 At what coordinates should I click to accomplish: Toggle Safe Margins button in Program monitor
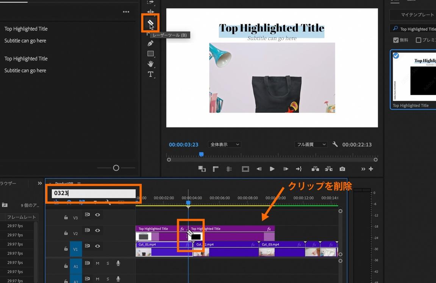pyautogui.click(x=245, y=169)
